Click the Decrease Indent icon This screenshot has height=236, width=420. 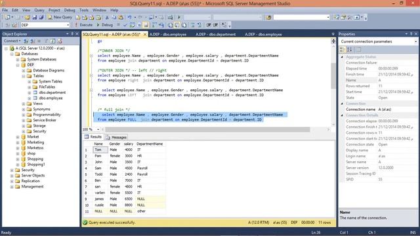[x=209, y=25]
